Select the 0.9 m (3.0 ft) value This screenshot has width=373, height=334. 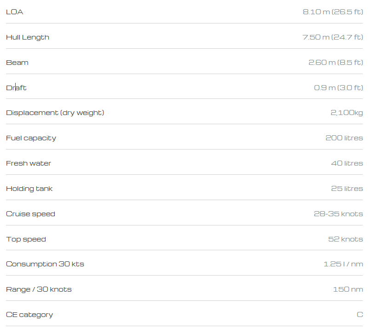tap(339, 87)
